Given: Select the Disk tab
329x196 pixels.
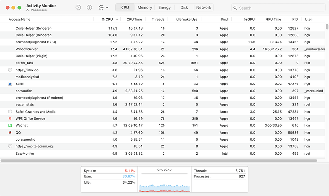Looking at the screenshot, I should 184,7.
